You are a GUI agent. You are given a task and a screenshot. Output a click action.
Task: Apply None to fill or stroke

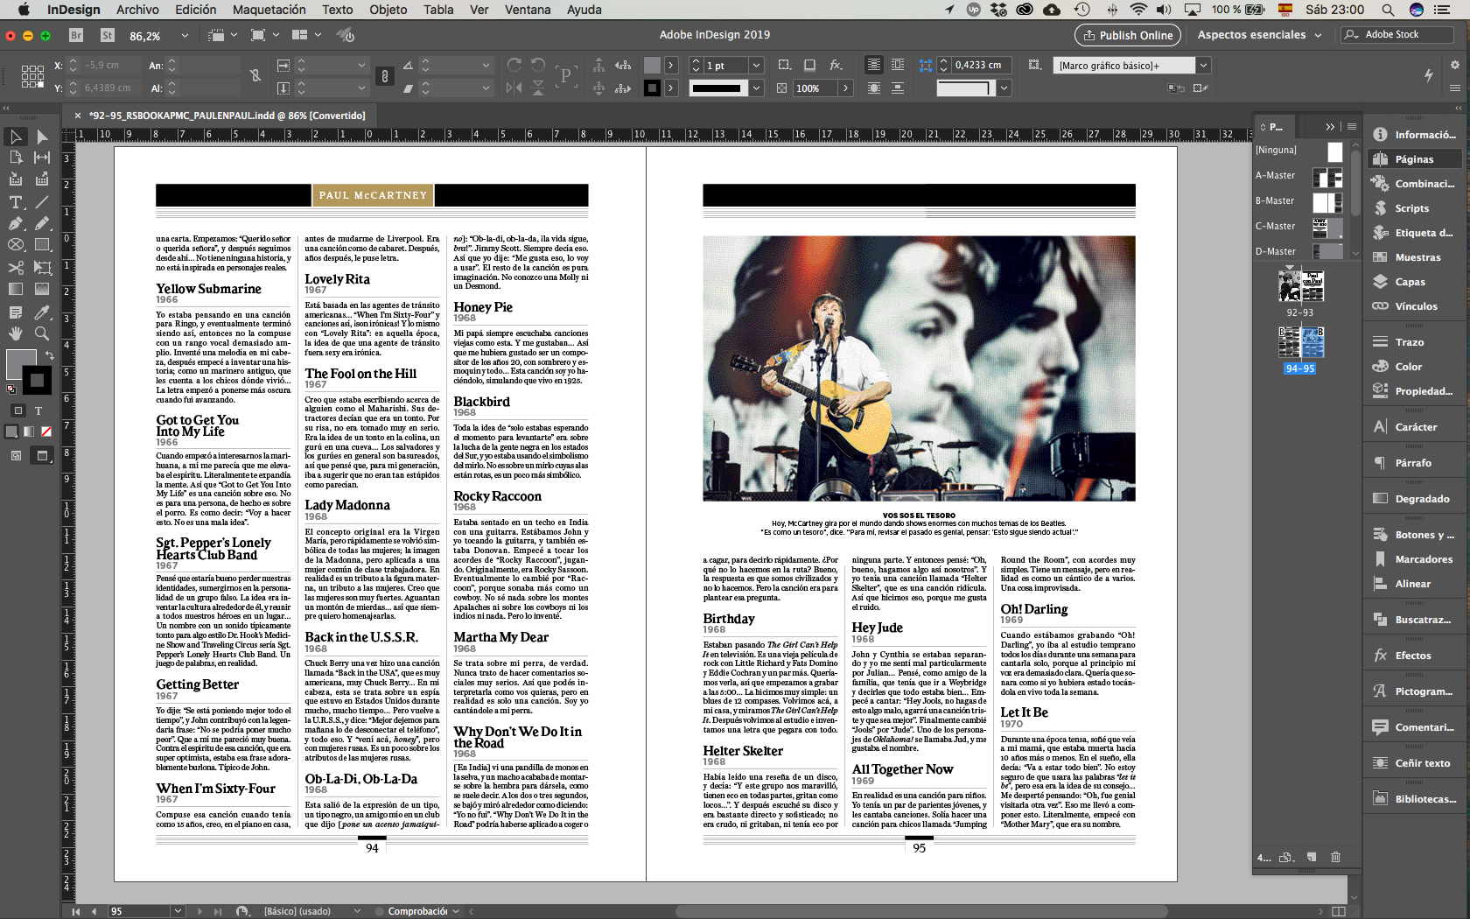point(46,431)
